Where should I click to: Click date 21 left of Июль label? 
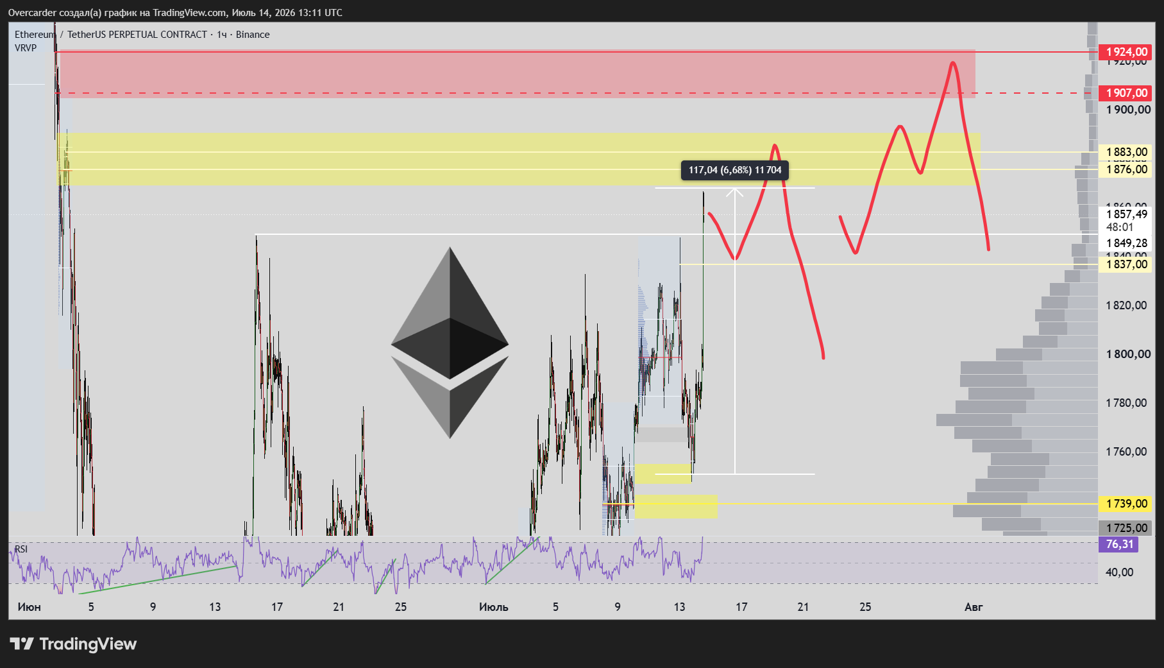click(x=339, y=607)
